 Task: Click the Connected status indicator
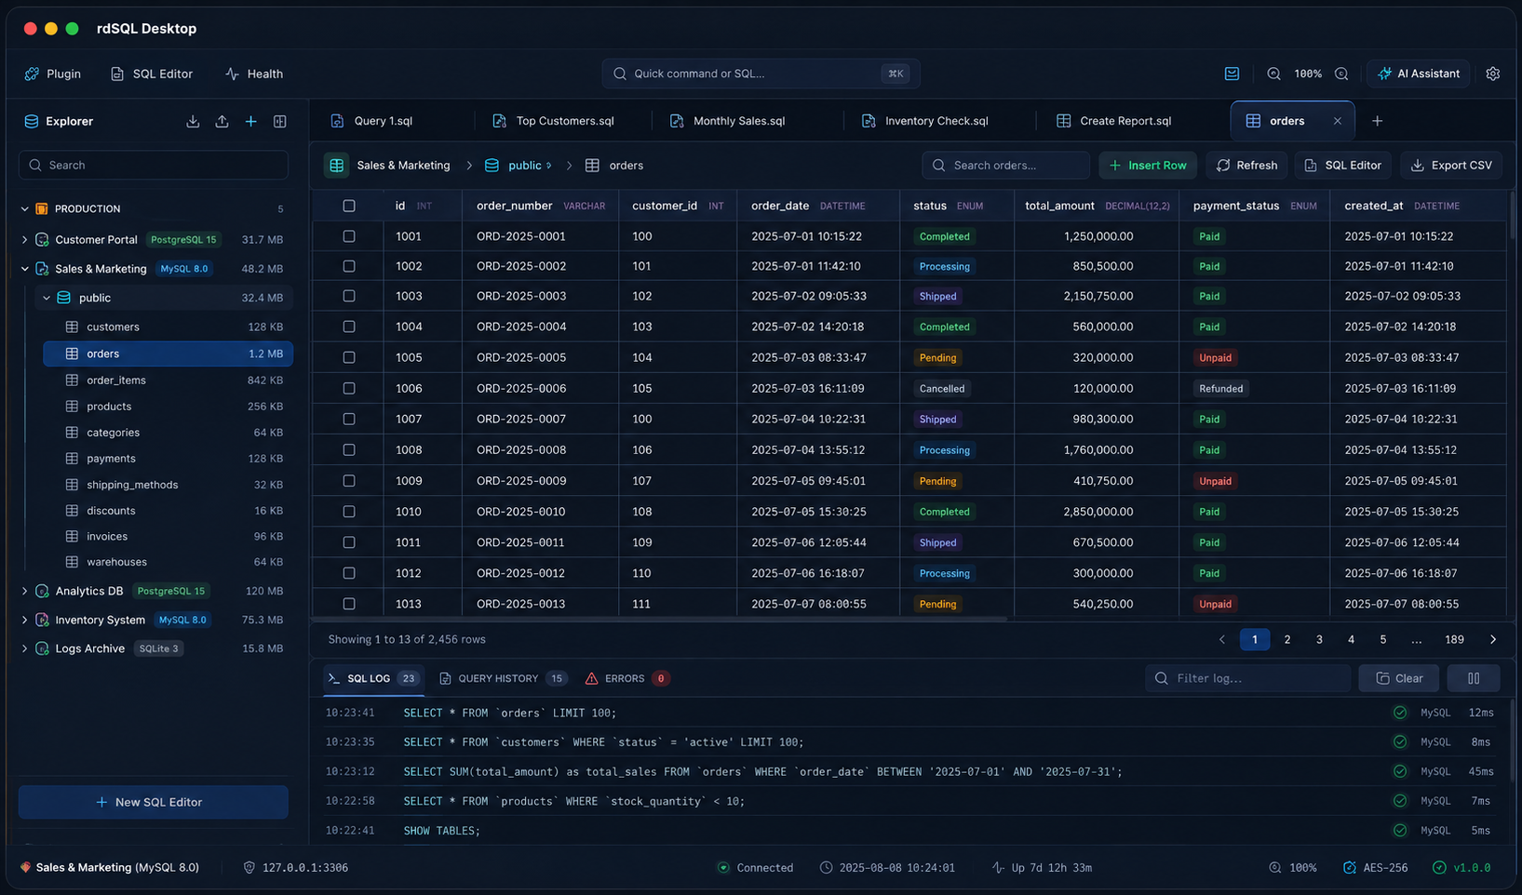point(755,867)
